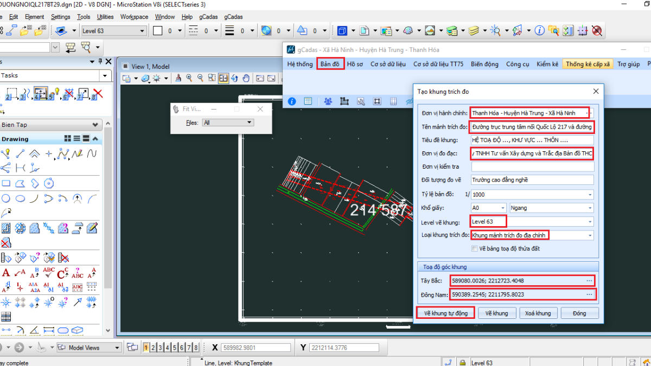Click the Đông Nam coordinate picker '...' button
Image resolution: width=651 pixels, height=366 pixels.
click(589, 294)
